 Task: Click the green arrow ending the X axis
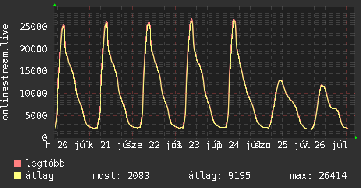[x=356, y=138]
